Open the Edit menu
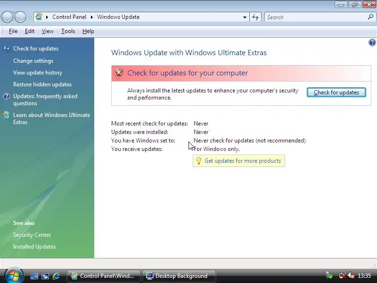This screenshot has width=377, height=283. 30,31
